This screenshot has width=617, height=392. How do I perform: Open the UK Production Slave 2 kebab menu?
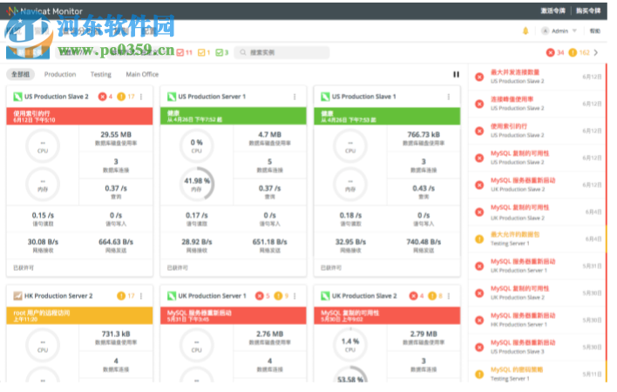(x=449, y=296)
